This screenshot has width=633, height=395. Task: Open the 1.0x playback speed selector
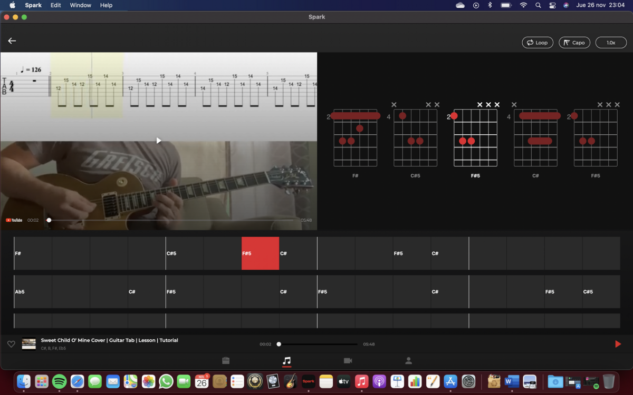pyautogui.click(x=611, y=43)
